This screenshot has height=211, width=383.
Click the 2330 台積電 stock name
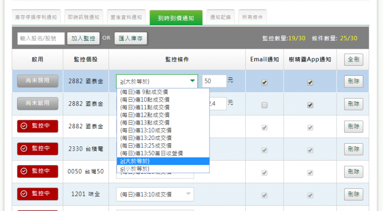86,148
